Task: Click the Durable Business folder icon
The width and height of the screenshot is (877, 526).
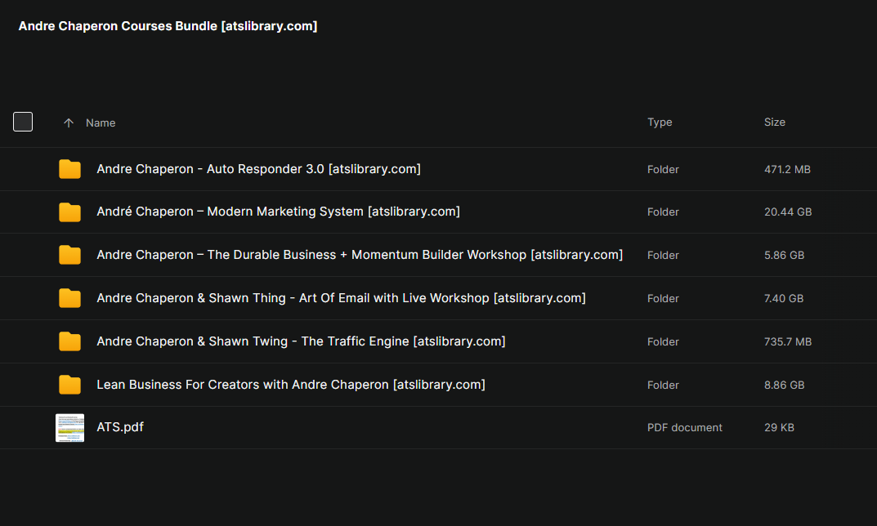Action: [70, 254]
